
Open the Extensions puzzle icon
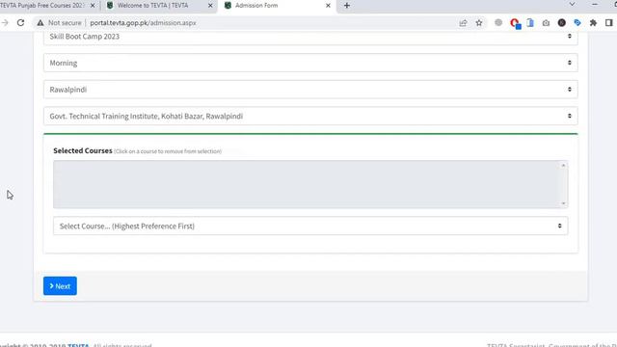593,23
